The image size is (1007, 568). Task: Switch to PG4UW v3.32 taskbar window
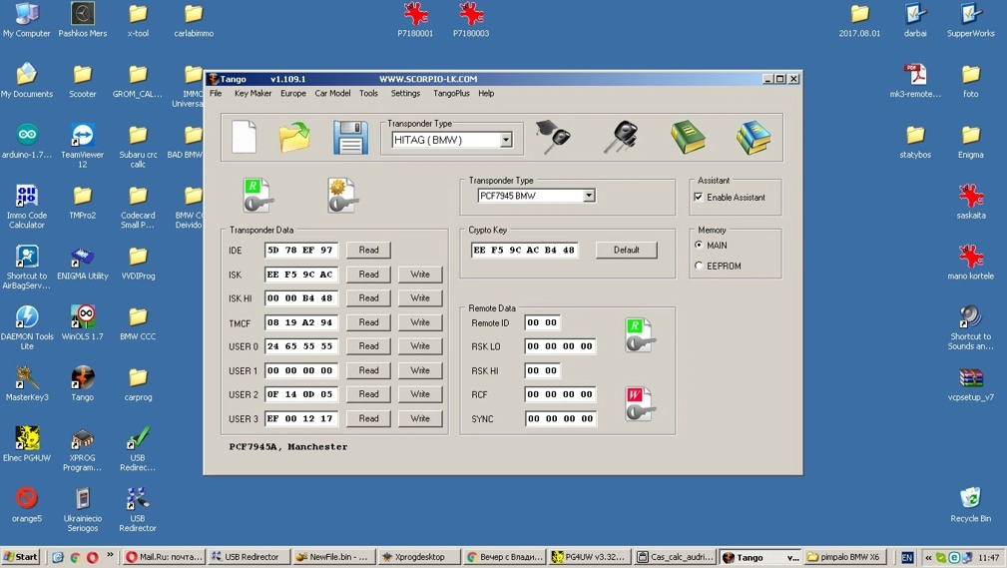click(590, 557)
